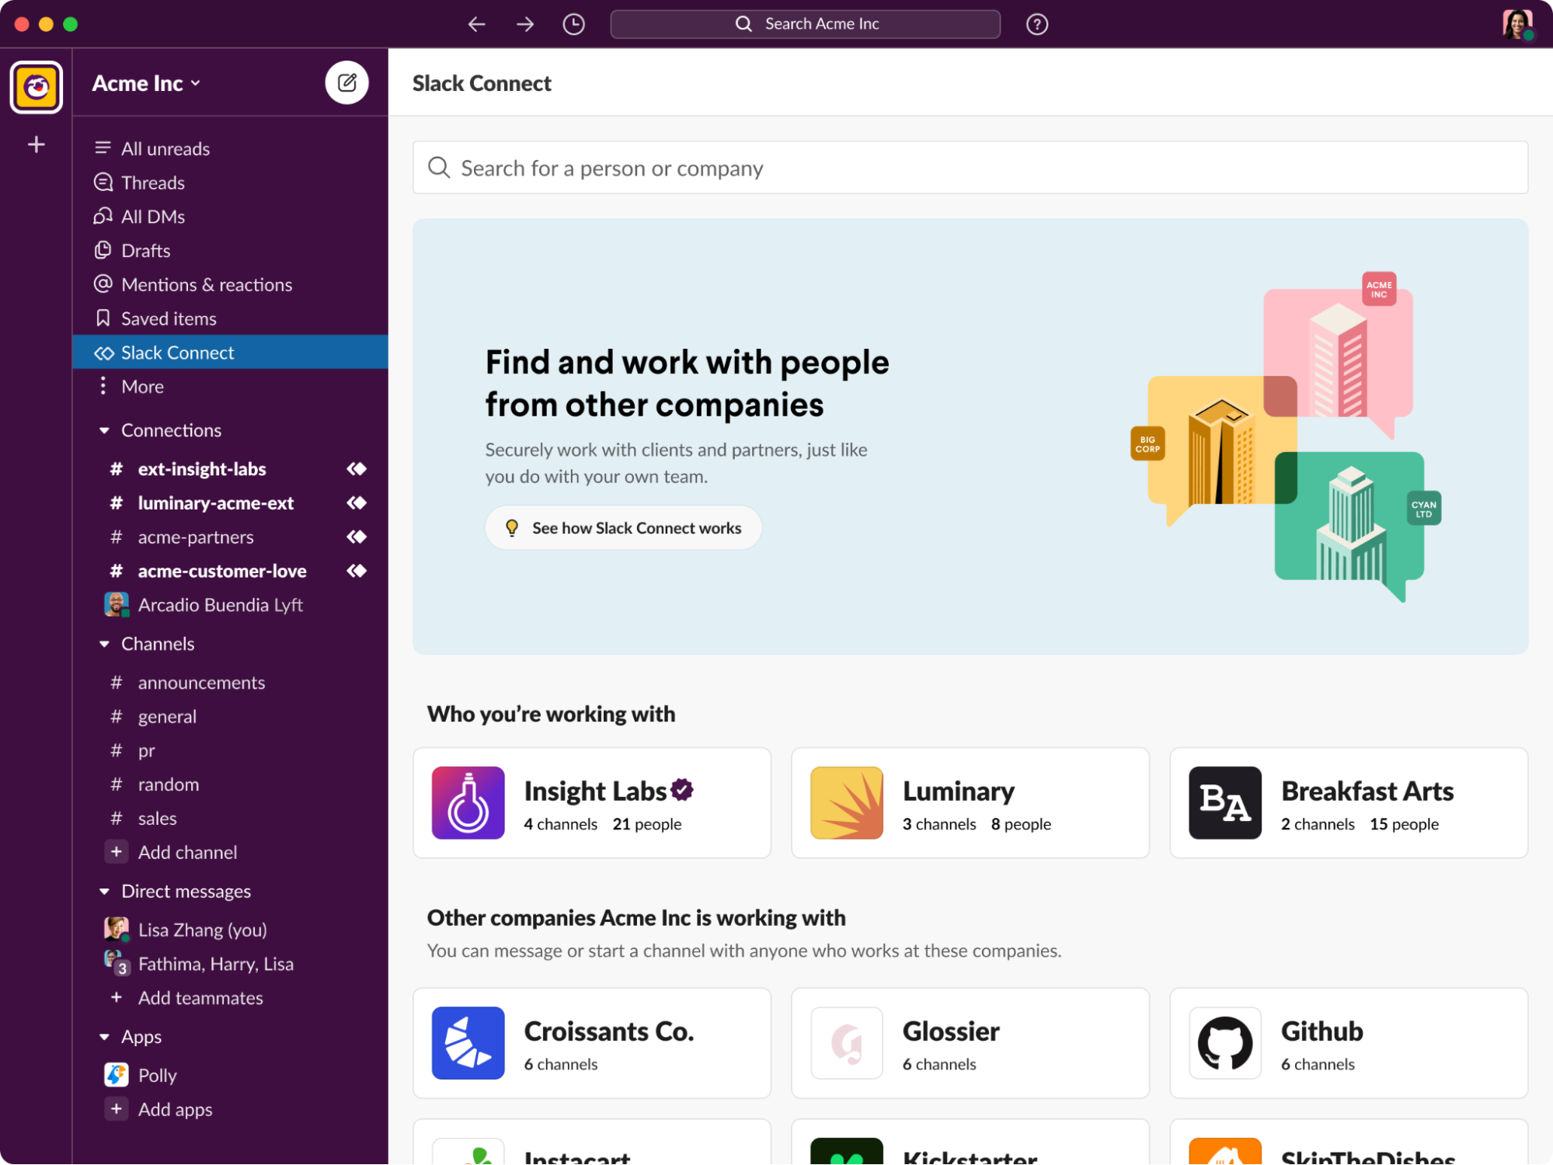Click Arcadio Buendia avatar
This screenshot has height=1165, width=1553.
pos(117,604)
